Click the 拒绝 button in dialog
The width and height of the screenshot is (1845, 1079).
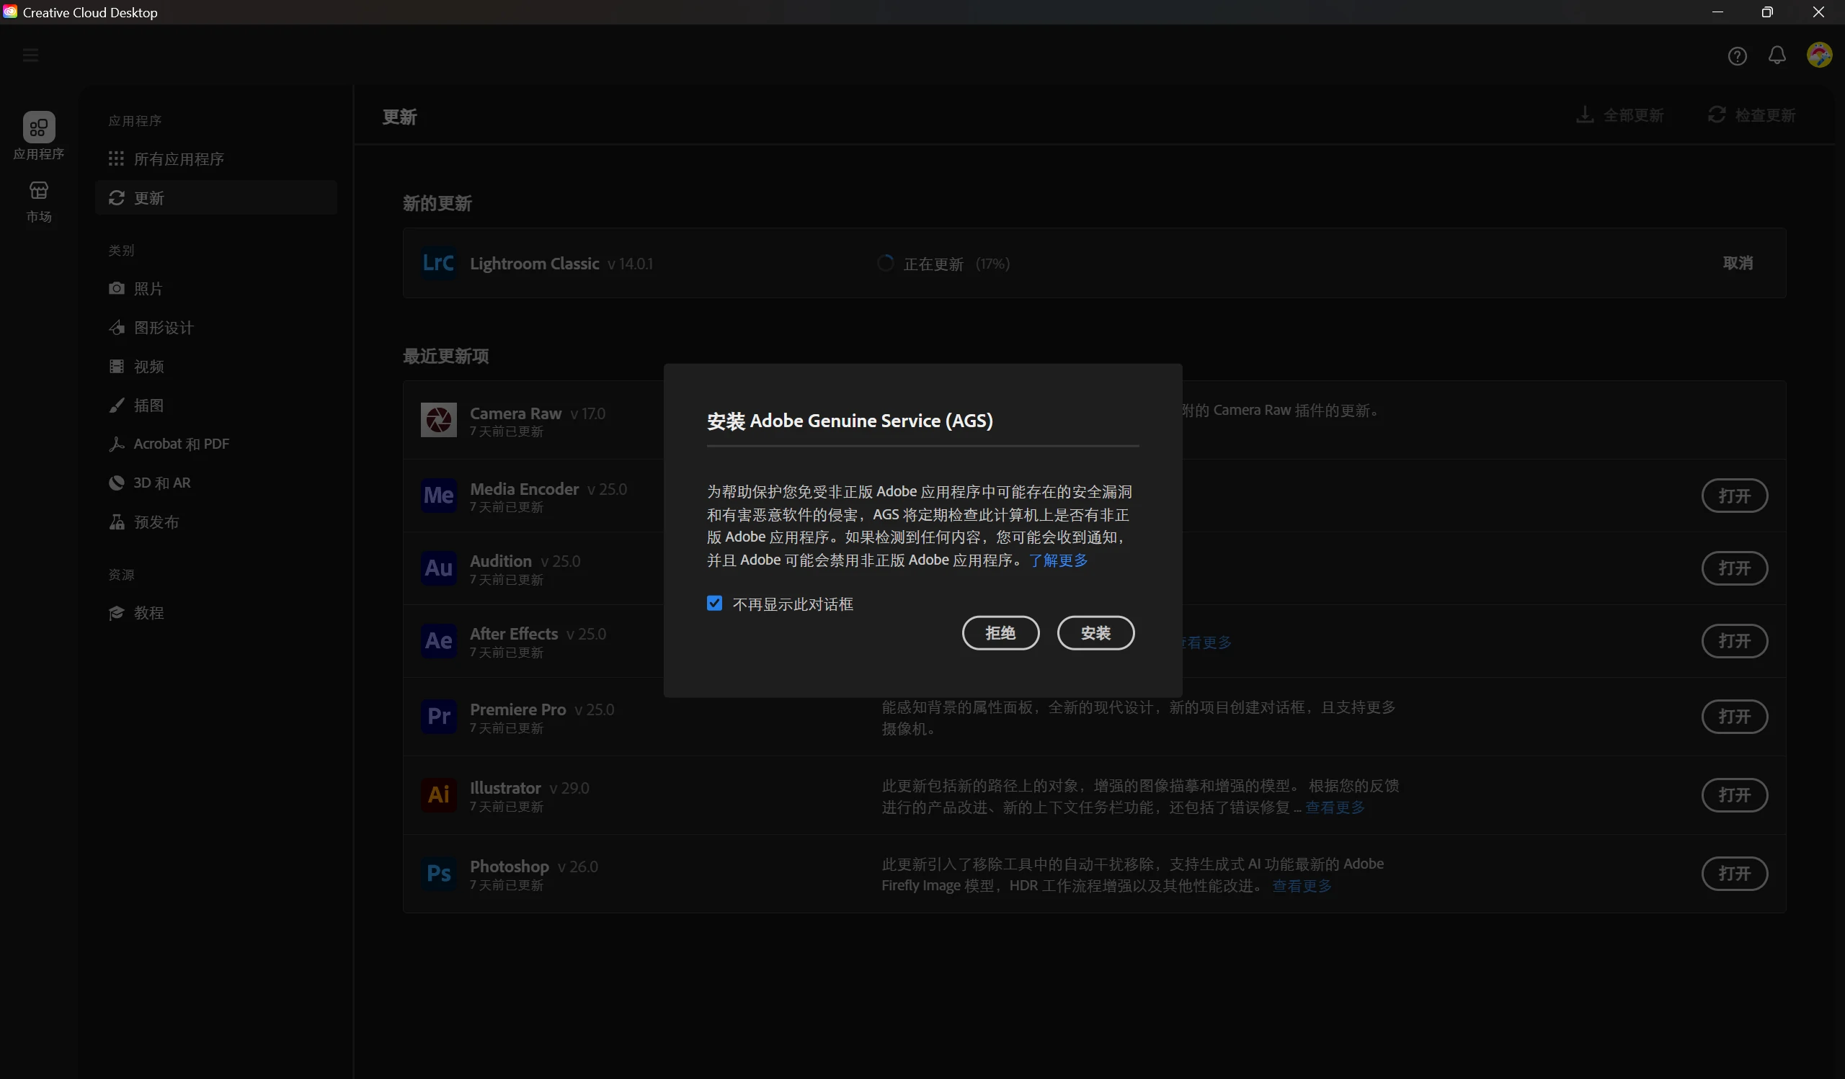point(1000,632)
